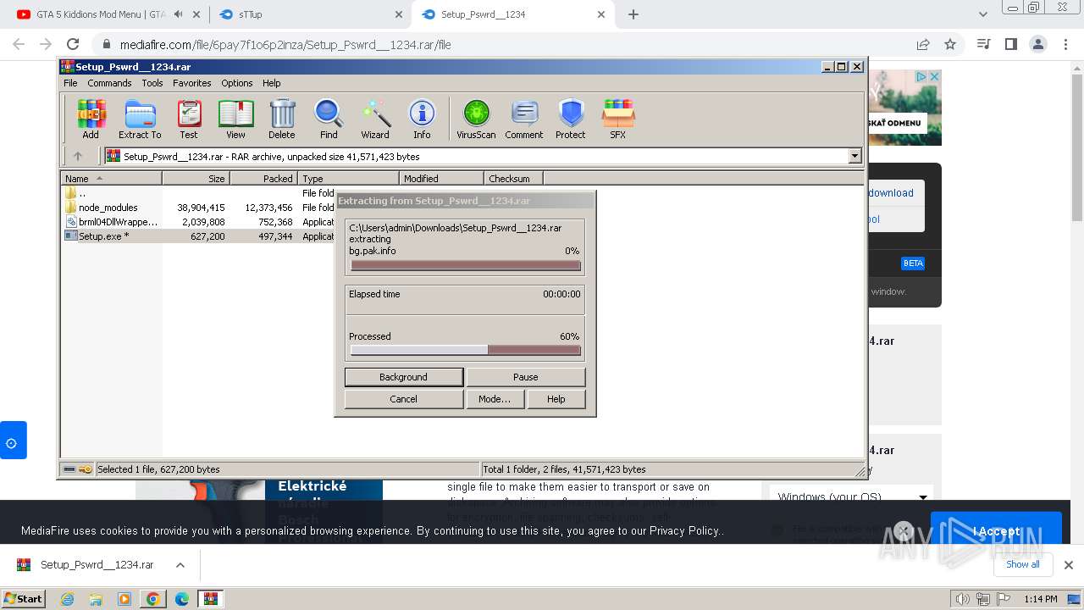Click the Extract To toolbar icon

[140, 119]
